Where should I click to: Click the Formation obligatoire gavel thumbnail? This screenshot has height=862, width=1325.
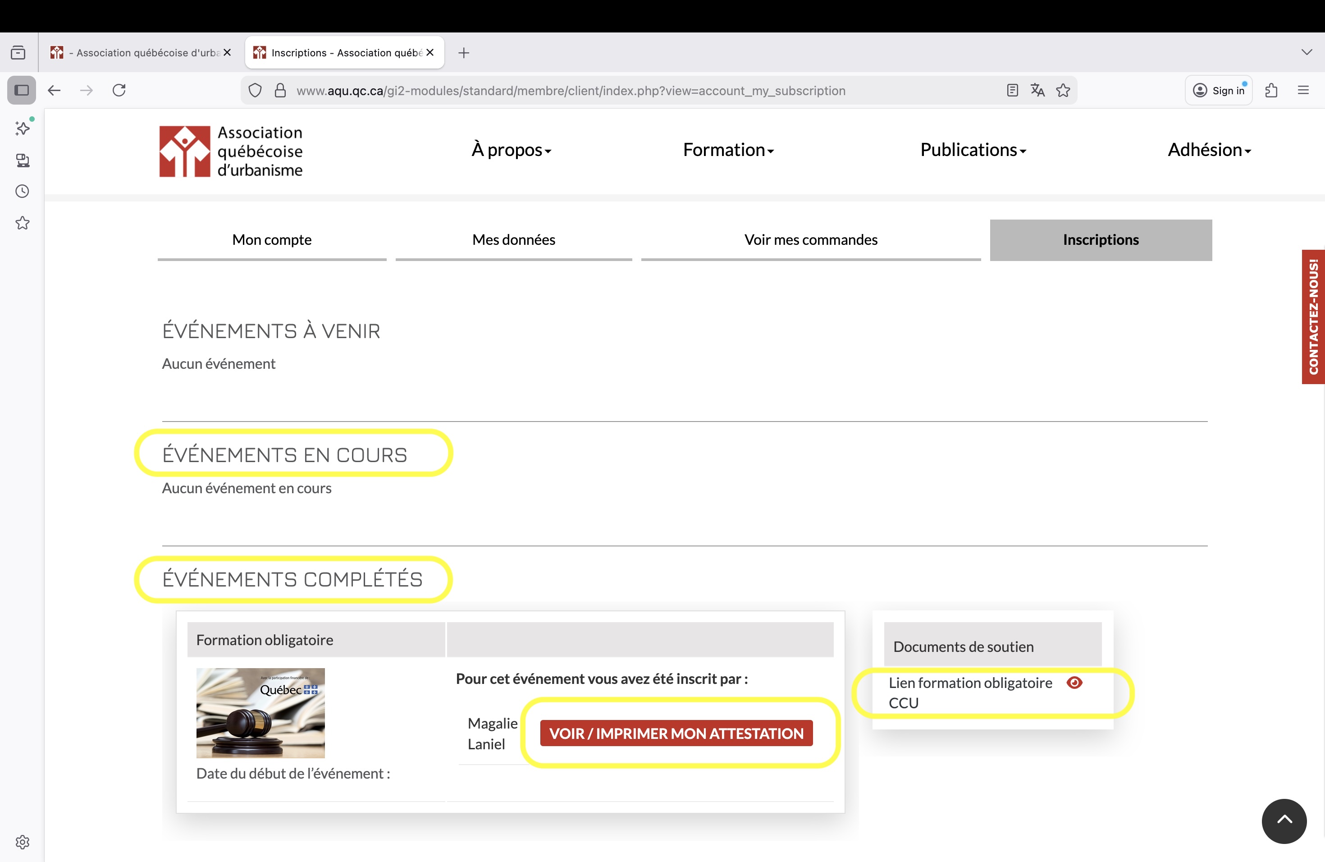click(x=260, y=713)
